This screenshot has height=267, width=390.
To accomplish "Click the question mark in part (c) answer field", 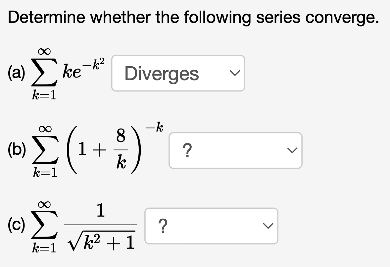I will click(x=163, y=226).
